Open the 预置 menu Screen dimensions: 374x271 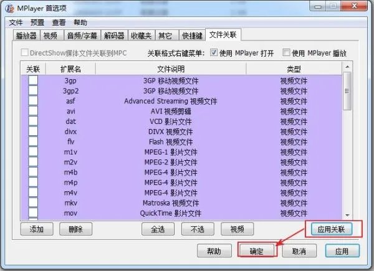37,22
